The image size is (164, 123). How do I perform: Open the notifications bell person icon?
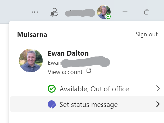54,12
